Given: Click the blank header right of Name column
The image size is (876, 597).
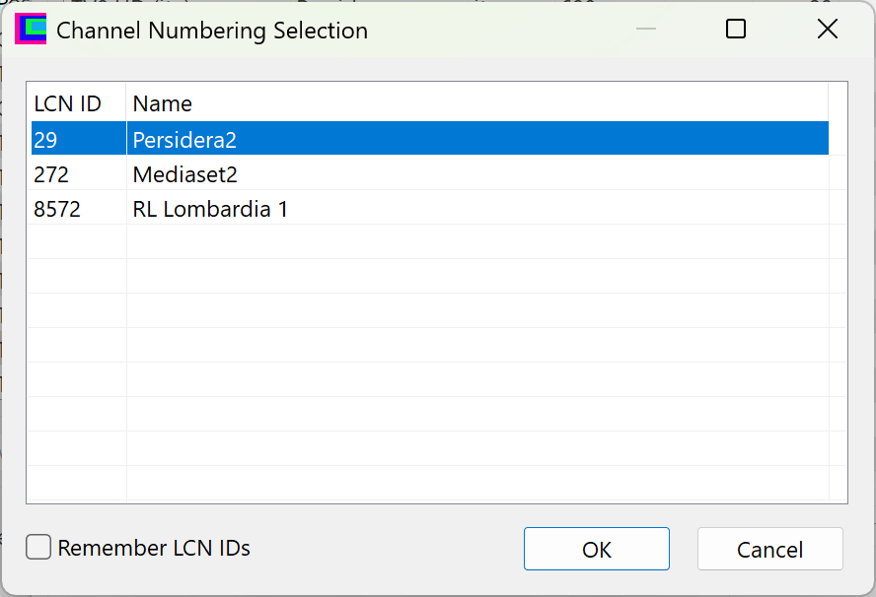Looking at the screenshot, I should (x=838, y=103).
